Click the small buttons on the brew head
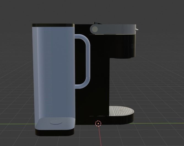This screenshot has width=184, height=146. (x=132, y=46)
